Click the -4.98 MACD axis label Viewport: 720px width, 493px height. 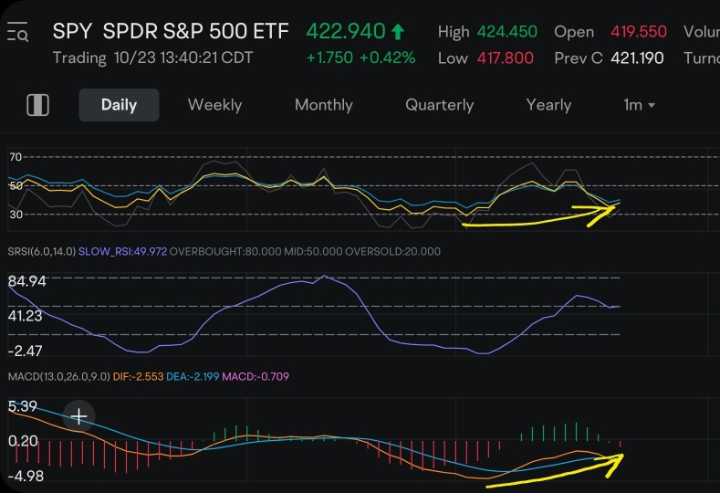click(26, 476)
